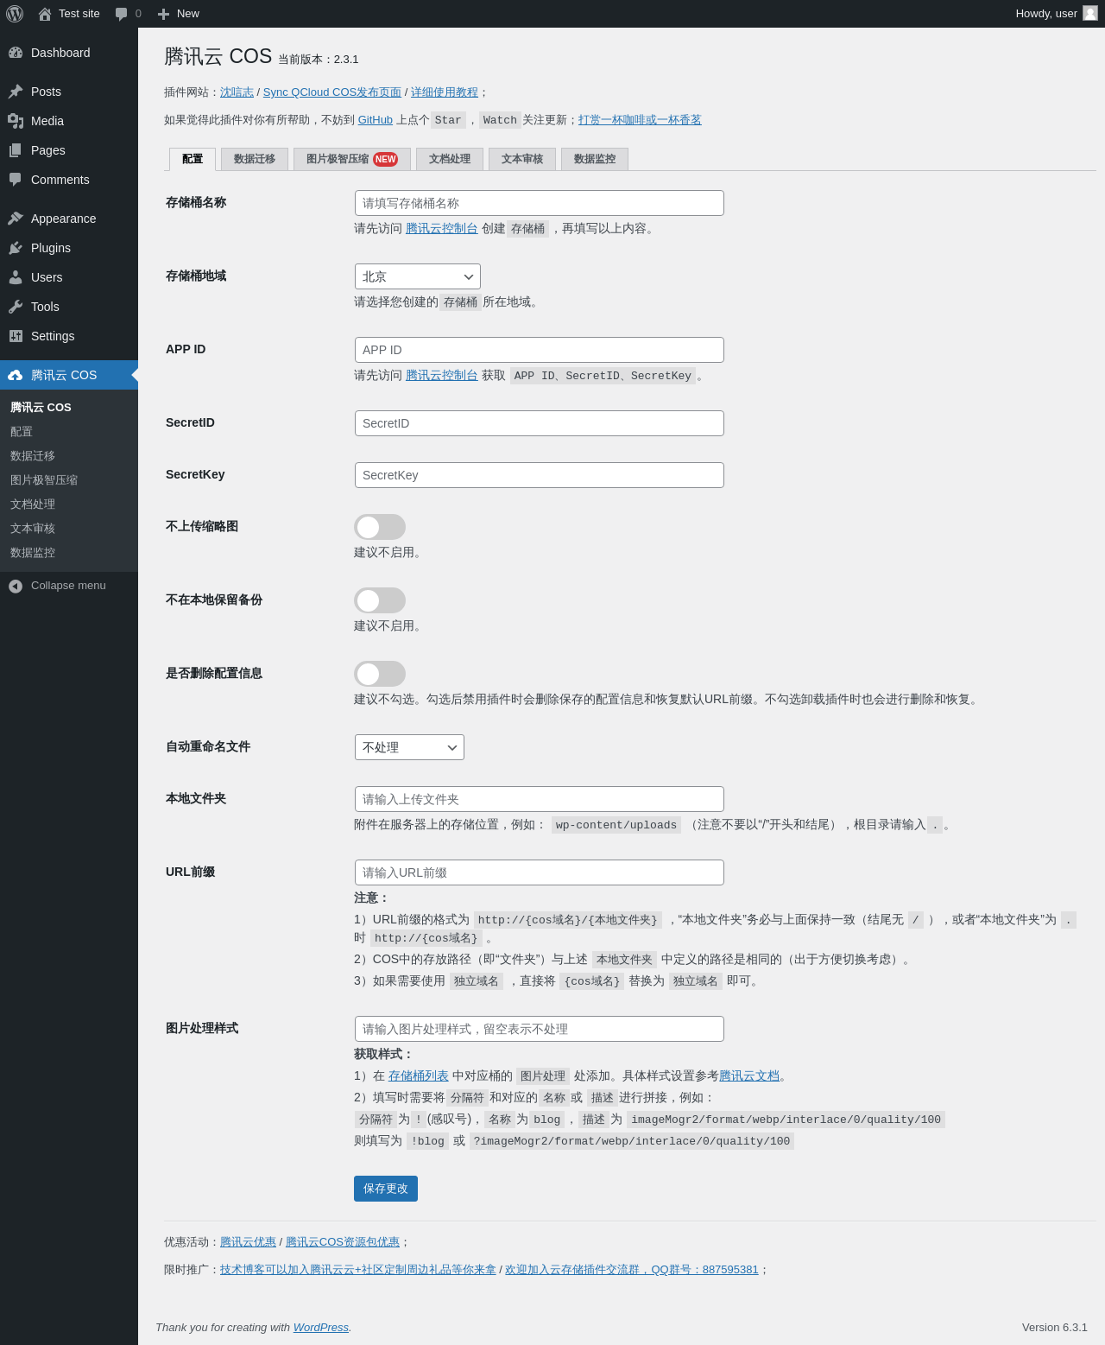Focus the 本地文件夹 input field
The image size is (1105, 1345).
[x=540, y=799]
